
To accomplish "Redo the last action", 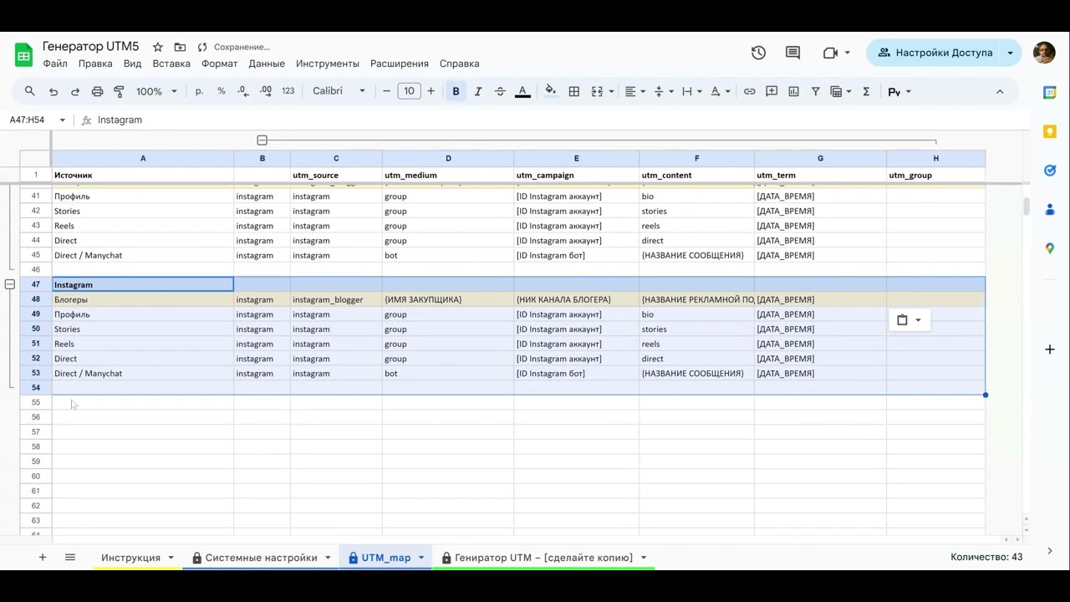I will pos(75,91).
